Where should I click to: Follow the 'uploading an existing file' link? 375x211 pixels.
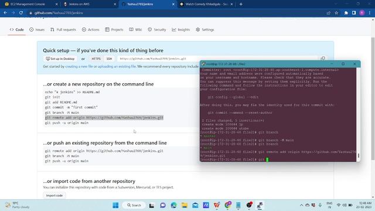click(x=117, y=66)
